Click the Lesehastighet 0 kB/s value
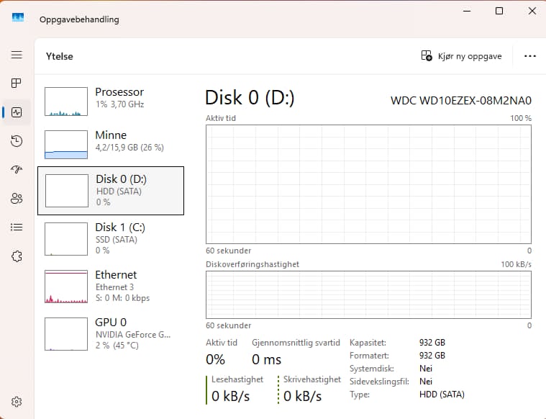 [x=230, y=396]
